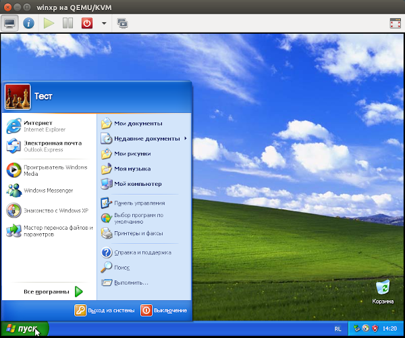Open Справка и поддержка

coord(144,252)
